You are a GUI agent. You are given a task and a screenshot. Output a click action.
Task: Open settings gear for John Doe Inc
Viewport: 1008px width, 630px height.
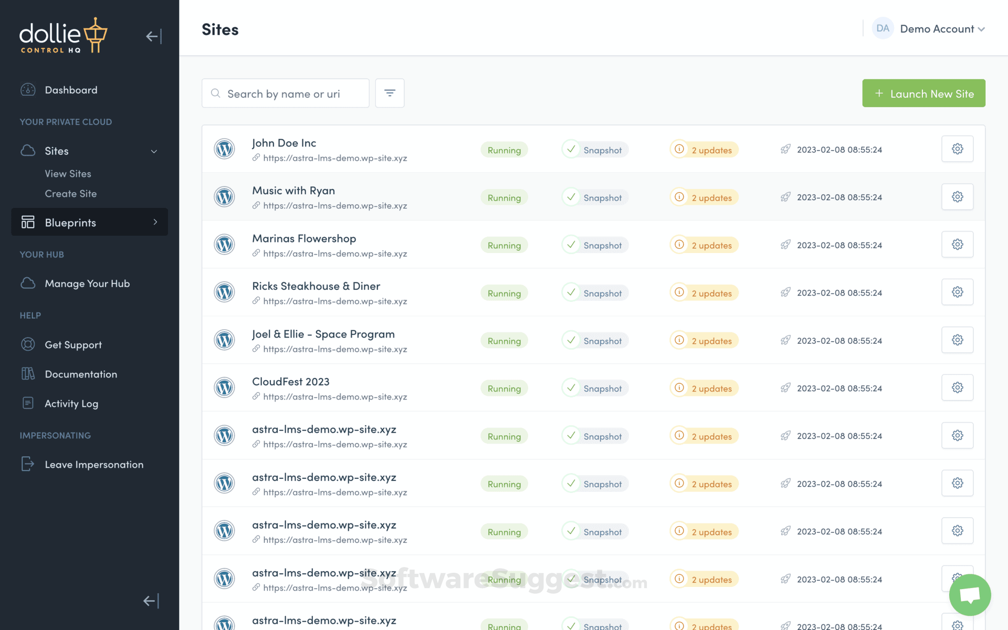[957, 149]
